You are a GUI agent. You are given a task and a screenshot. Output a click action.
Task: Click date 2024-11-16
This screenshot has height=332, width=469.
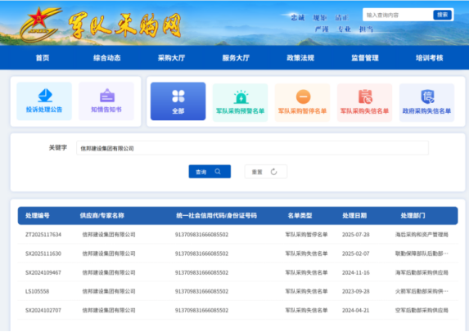click(x=356, y=272)
